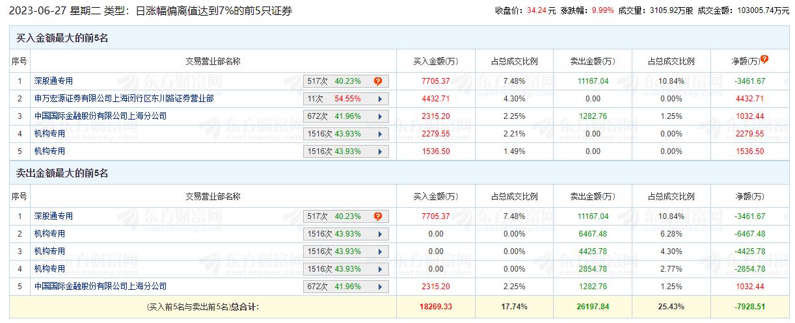Click the 卖出金额最大的前5名 section heading

point(62,174)
